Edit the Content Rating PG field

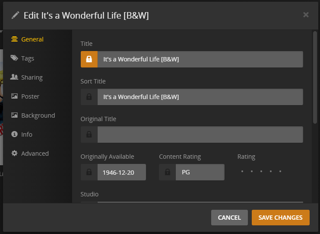click(x=200, y=172)
